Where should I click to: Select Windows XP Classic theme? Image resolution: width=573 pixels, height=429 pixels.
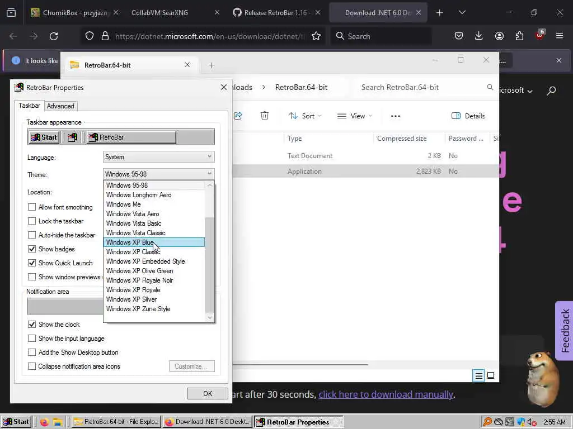[x=154, y=252]
